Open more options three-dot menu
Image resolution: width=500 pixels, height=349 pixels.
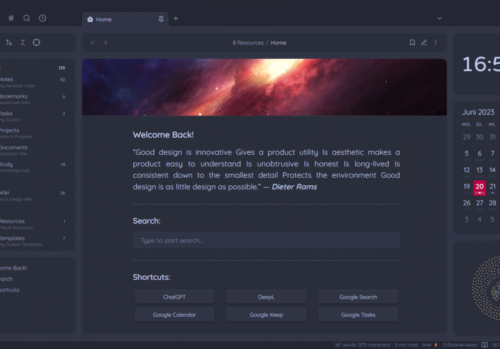point(435,42)
